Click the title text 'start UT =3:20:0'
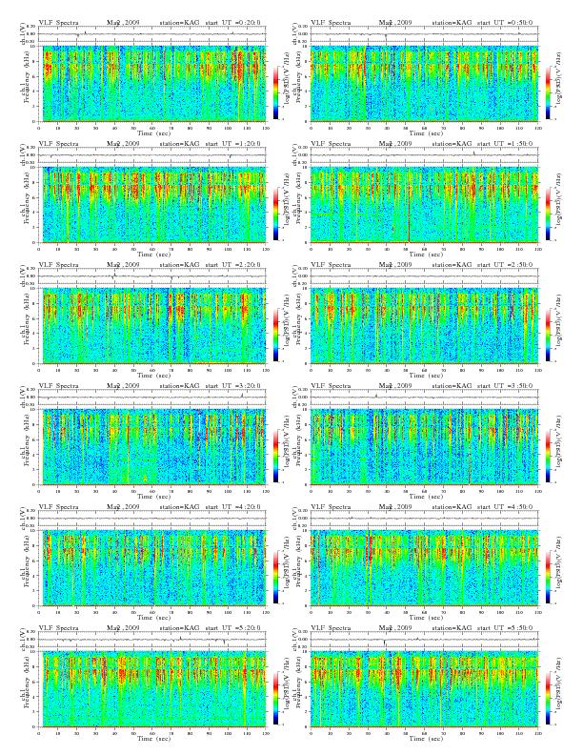 232,386
